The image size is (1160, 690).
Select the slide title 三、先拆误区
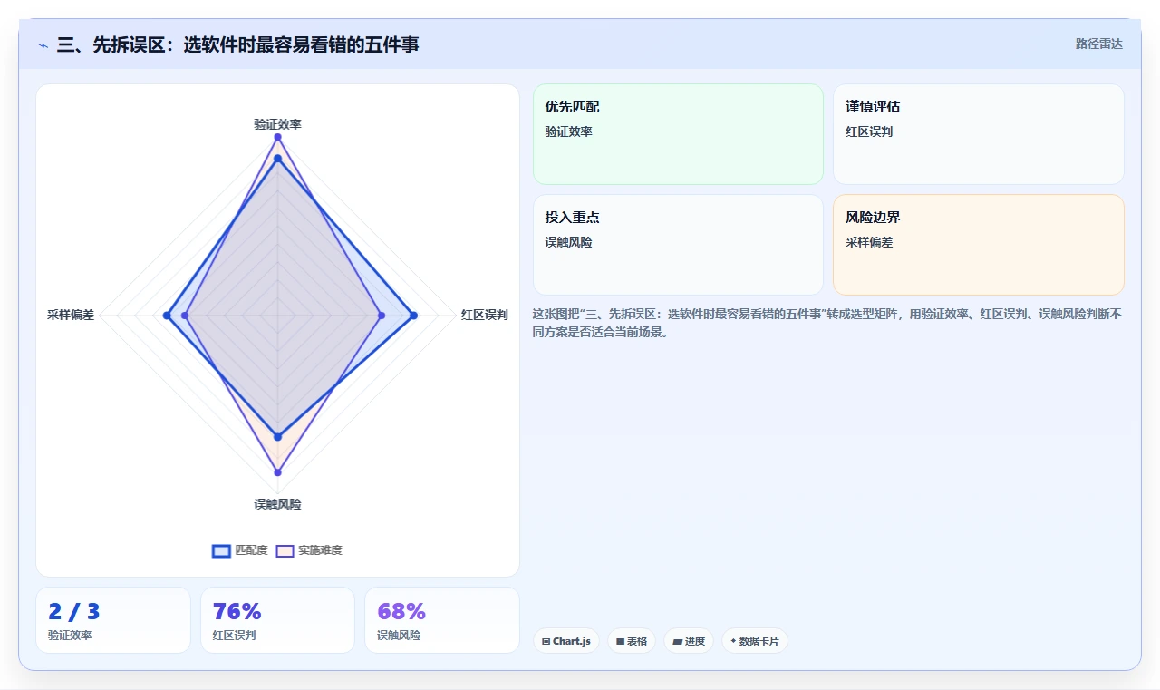[x=237, y=44]
